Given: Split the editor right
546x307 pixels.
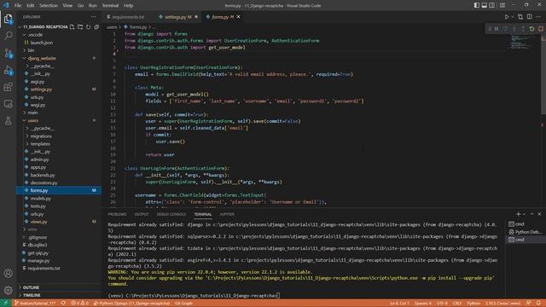Looking at the screenshot, I should 529,17.
